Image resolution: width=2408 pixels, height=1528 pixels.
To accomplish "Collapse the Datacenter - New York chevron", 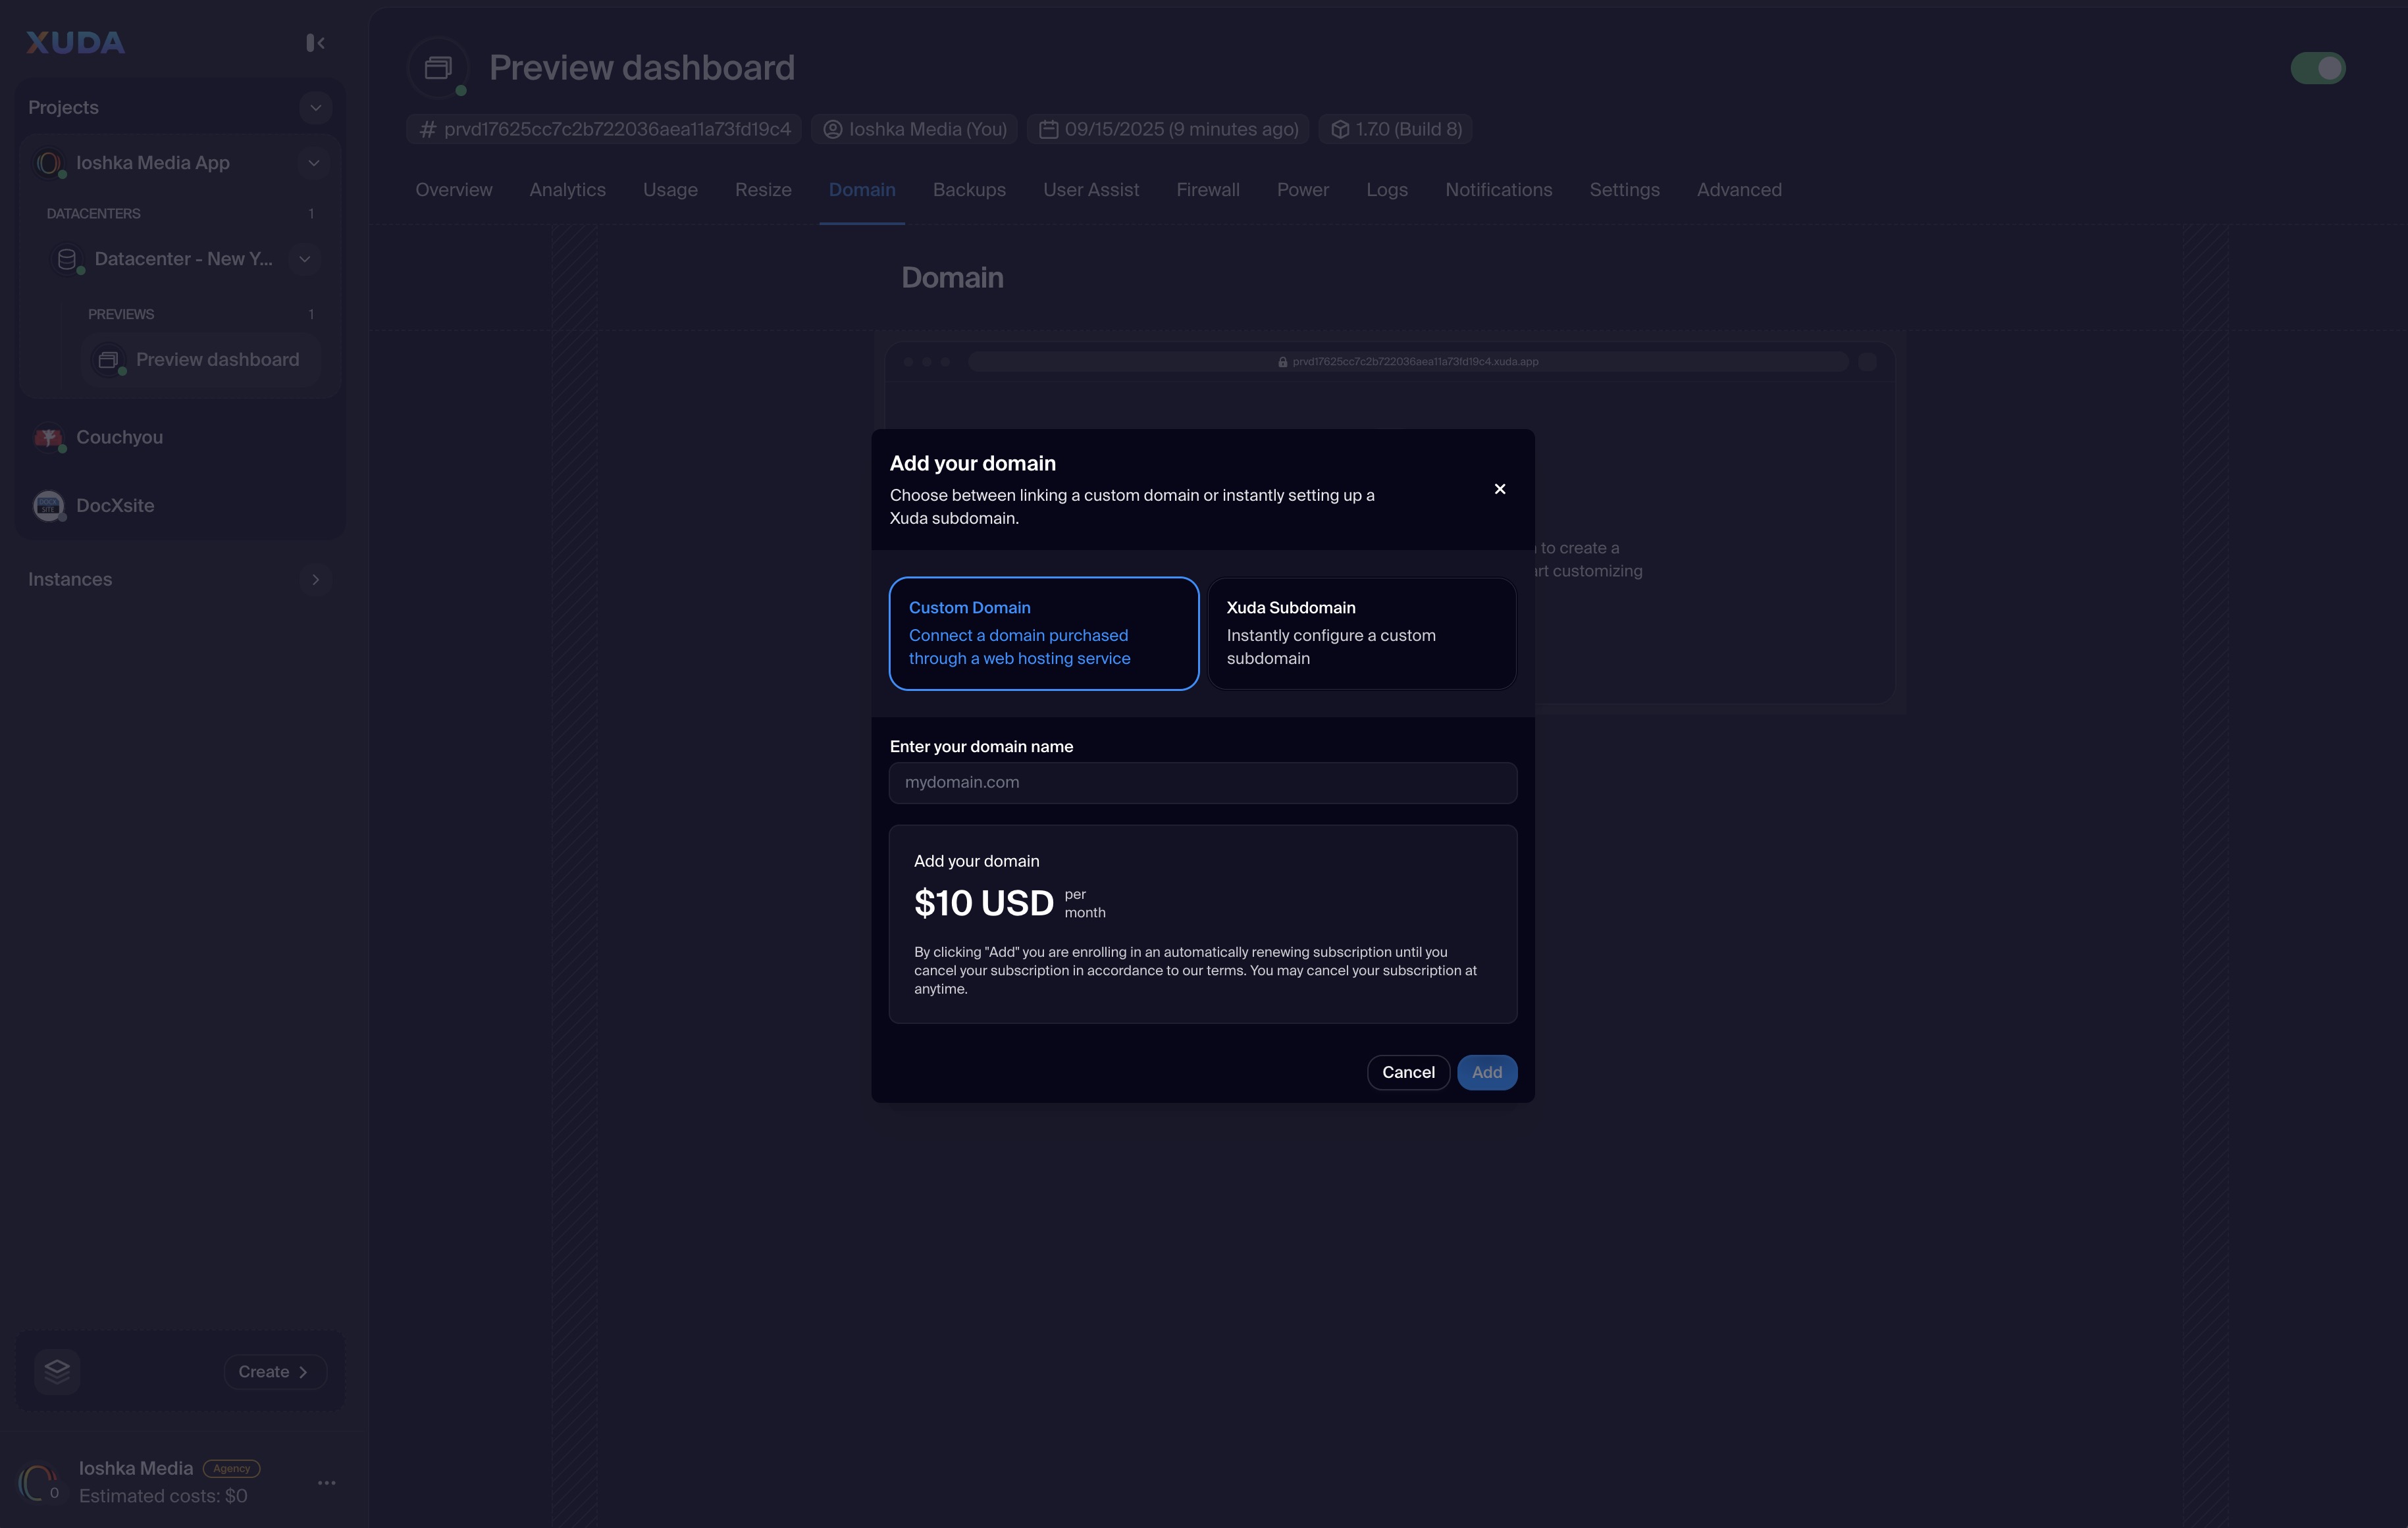I will coord(305,260).
